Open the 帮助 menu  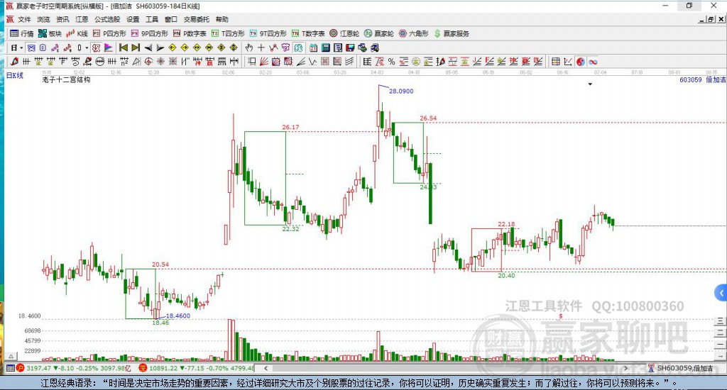click(x=222, y=19)
